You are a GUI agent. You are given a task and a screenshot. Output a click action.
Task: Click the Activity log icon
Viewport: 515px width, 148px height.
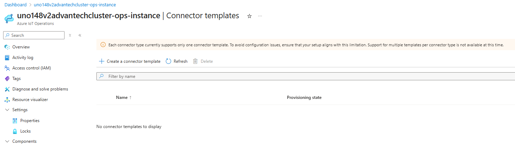tap(7, 58)
